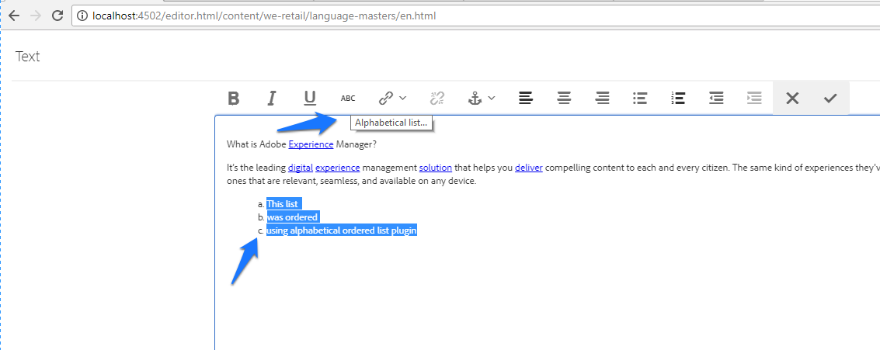Cancel editing with the X button

coord(792,98)
